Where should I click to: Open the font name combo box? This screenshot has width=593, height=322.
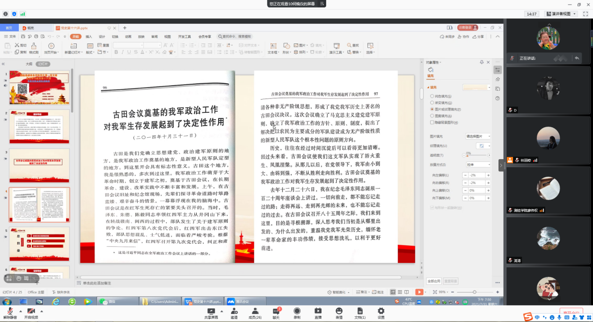tap(128, 45)
